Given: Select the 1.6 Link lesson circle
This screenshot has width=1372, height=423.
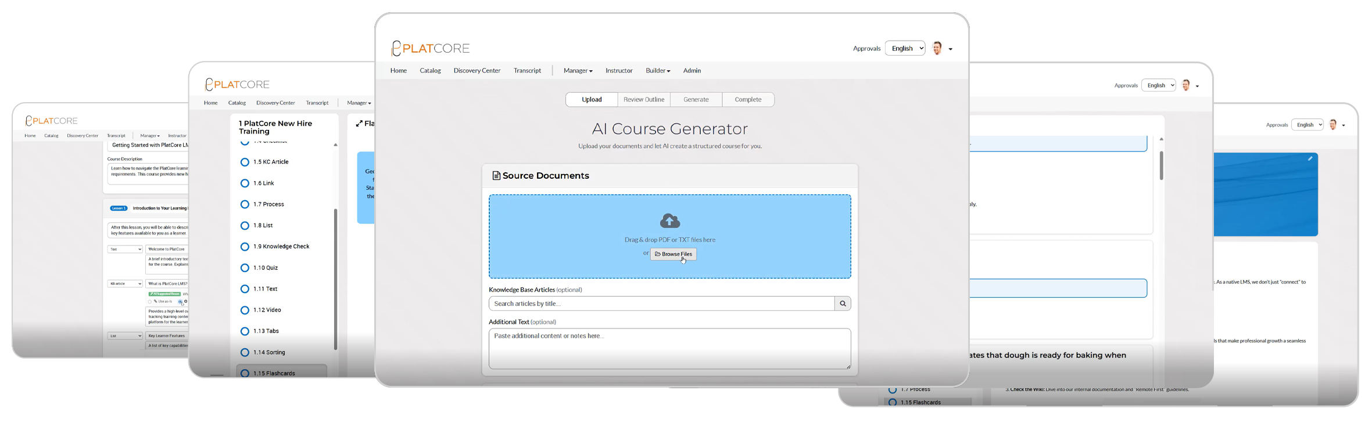Looking at the screenshot, I should point(245,183).
